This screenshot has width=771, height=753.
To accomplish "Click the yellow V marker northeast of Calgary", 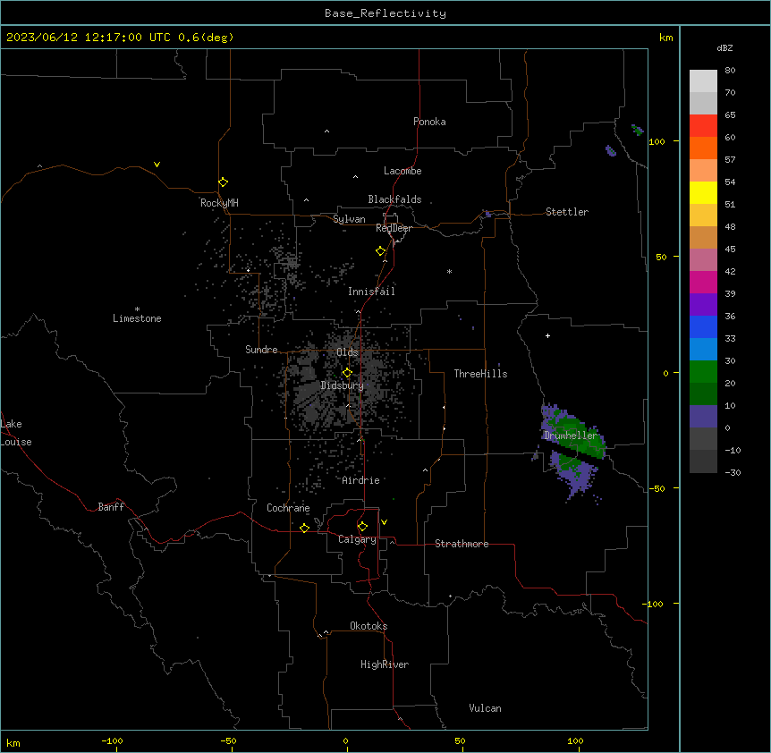I will point(384,522).
